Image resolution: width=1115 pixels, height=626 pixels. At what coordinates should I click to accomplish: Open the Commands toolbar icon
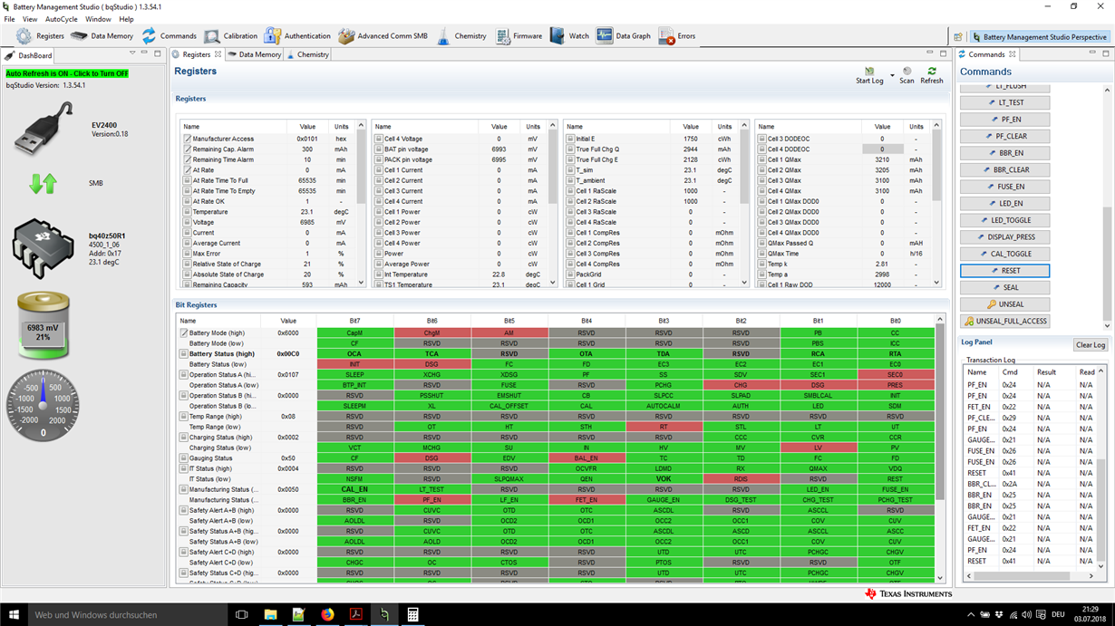tap(169, 36)
